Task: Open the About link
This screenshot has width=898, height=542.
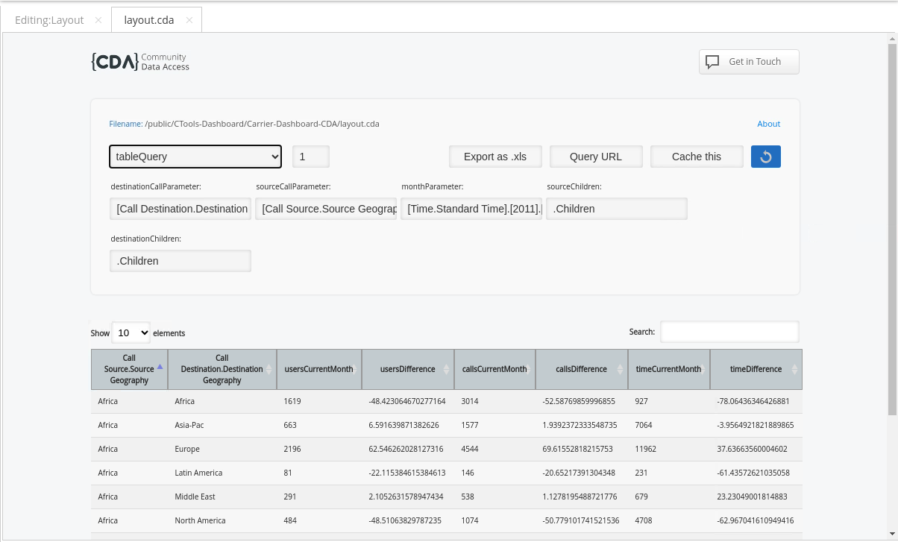Action: click(768, 124)
